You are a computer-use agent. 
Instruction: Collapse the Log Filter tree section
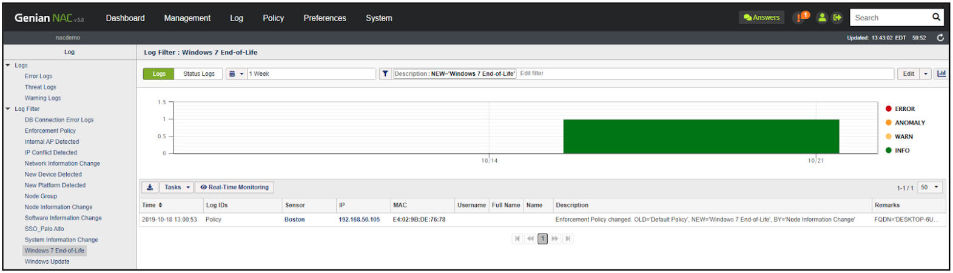tap(8, 109)
